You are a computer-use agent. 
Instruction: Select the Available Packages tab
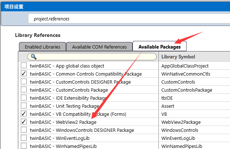(x=160, y=46)
